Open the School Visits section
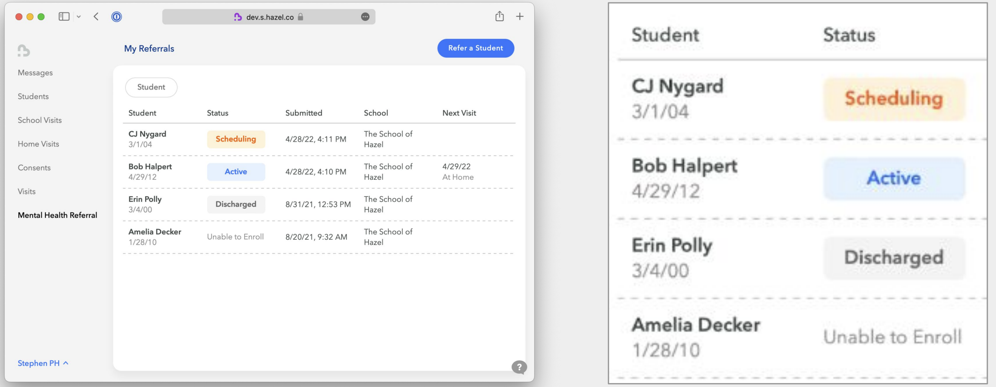996x387 pixels. coord(40,120)
